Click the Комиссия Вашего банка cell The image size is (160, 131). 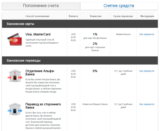(x=95, y=104)
